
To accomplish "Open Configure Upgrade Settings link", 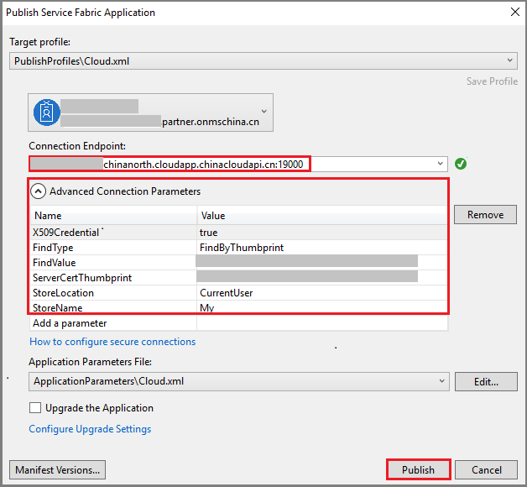I will tap(90, 429).
